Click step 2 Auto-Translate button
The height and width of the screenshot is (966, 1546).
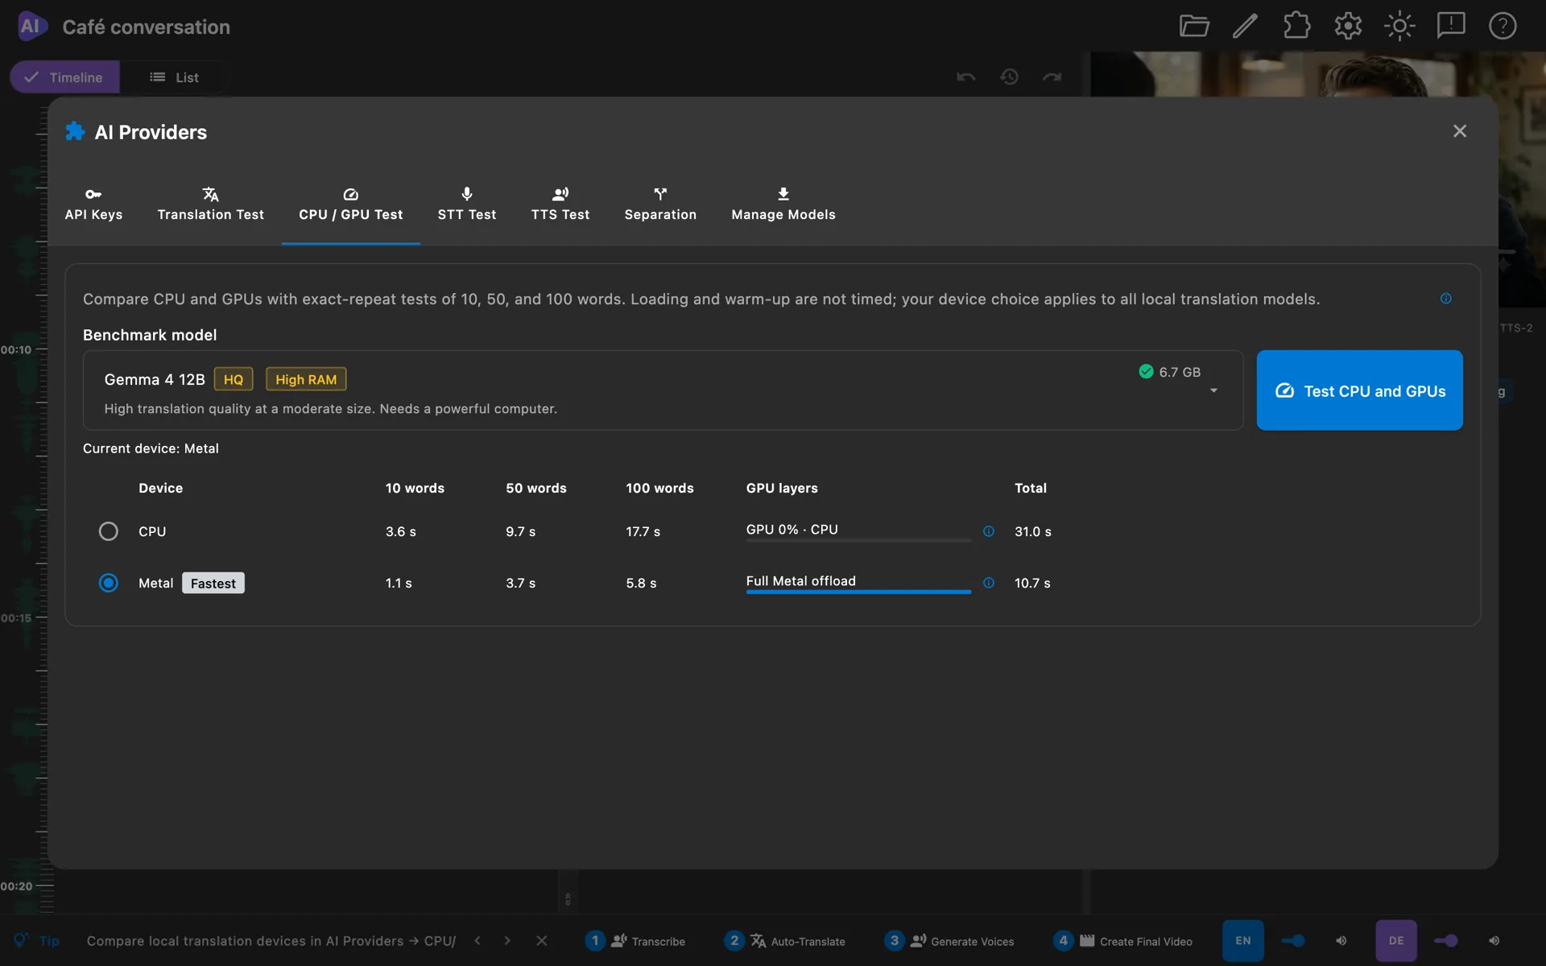785,941
